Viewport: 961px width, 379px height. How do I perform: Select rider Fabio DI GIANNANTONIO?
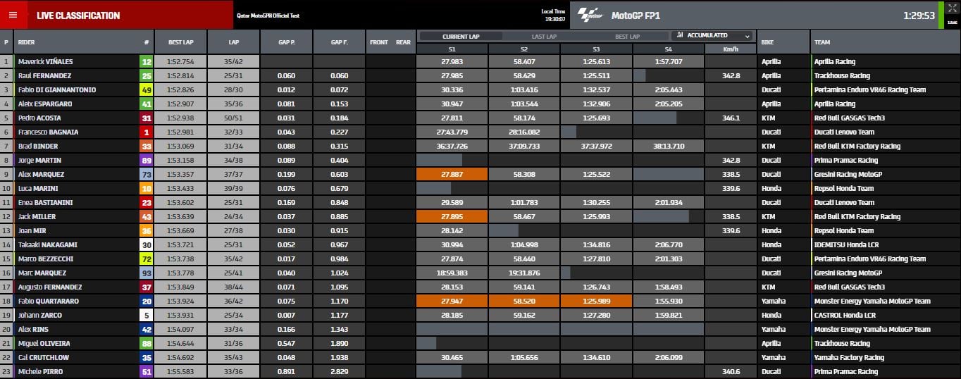tap(57, 89)
